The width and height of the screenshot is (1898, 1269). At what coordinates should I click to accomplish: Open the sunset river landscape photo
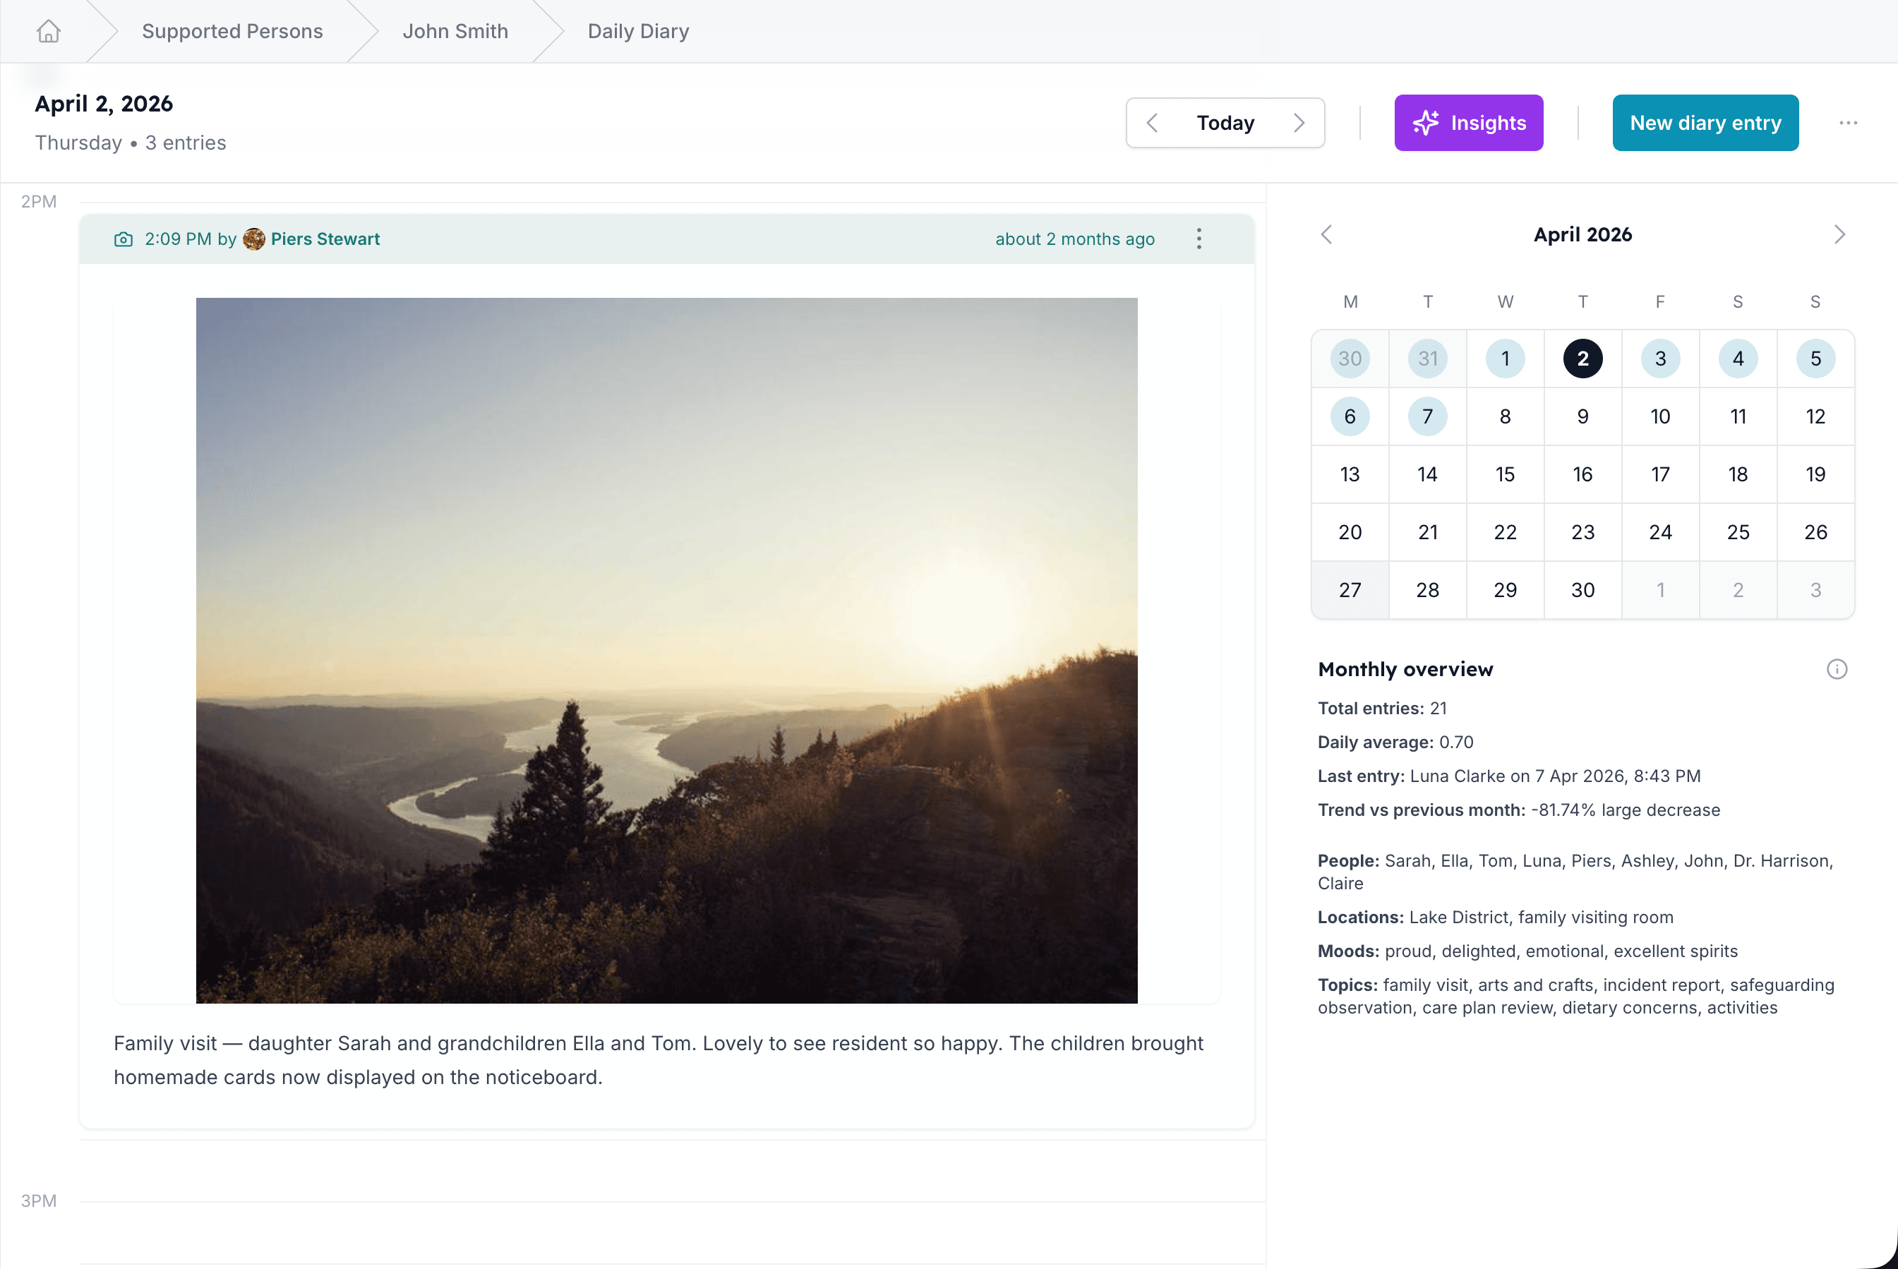[x=666, y=651]
